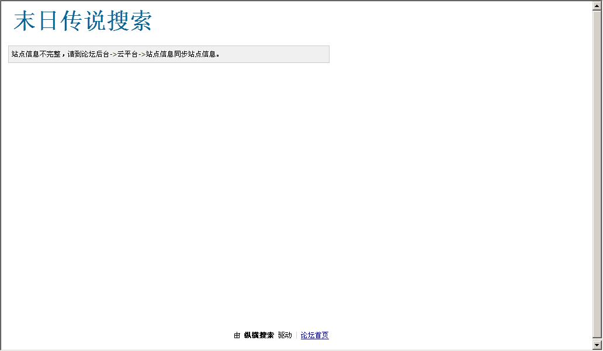The image size is (603, 351).
Task: Open the 论坛首页 link in footer
Action: point(314,335)
